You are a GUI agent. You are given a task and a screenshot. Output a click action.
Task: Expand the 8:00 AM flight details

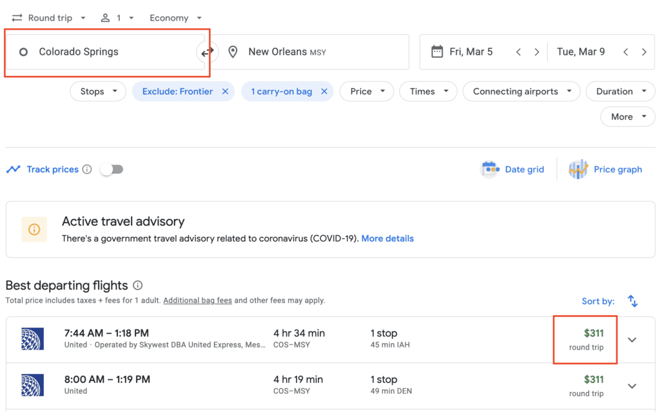632,386
